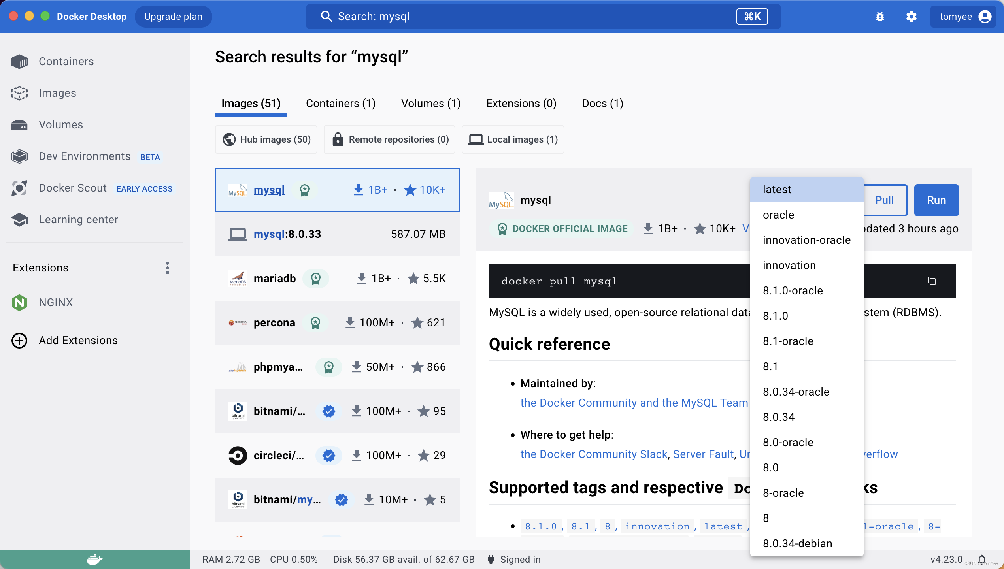
Task: Click the Pull button
Action: pyautogui.click(x=885, y=200)
